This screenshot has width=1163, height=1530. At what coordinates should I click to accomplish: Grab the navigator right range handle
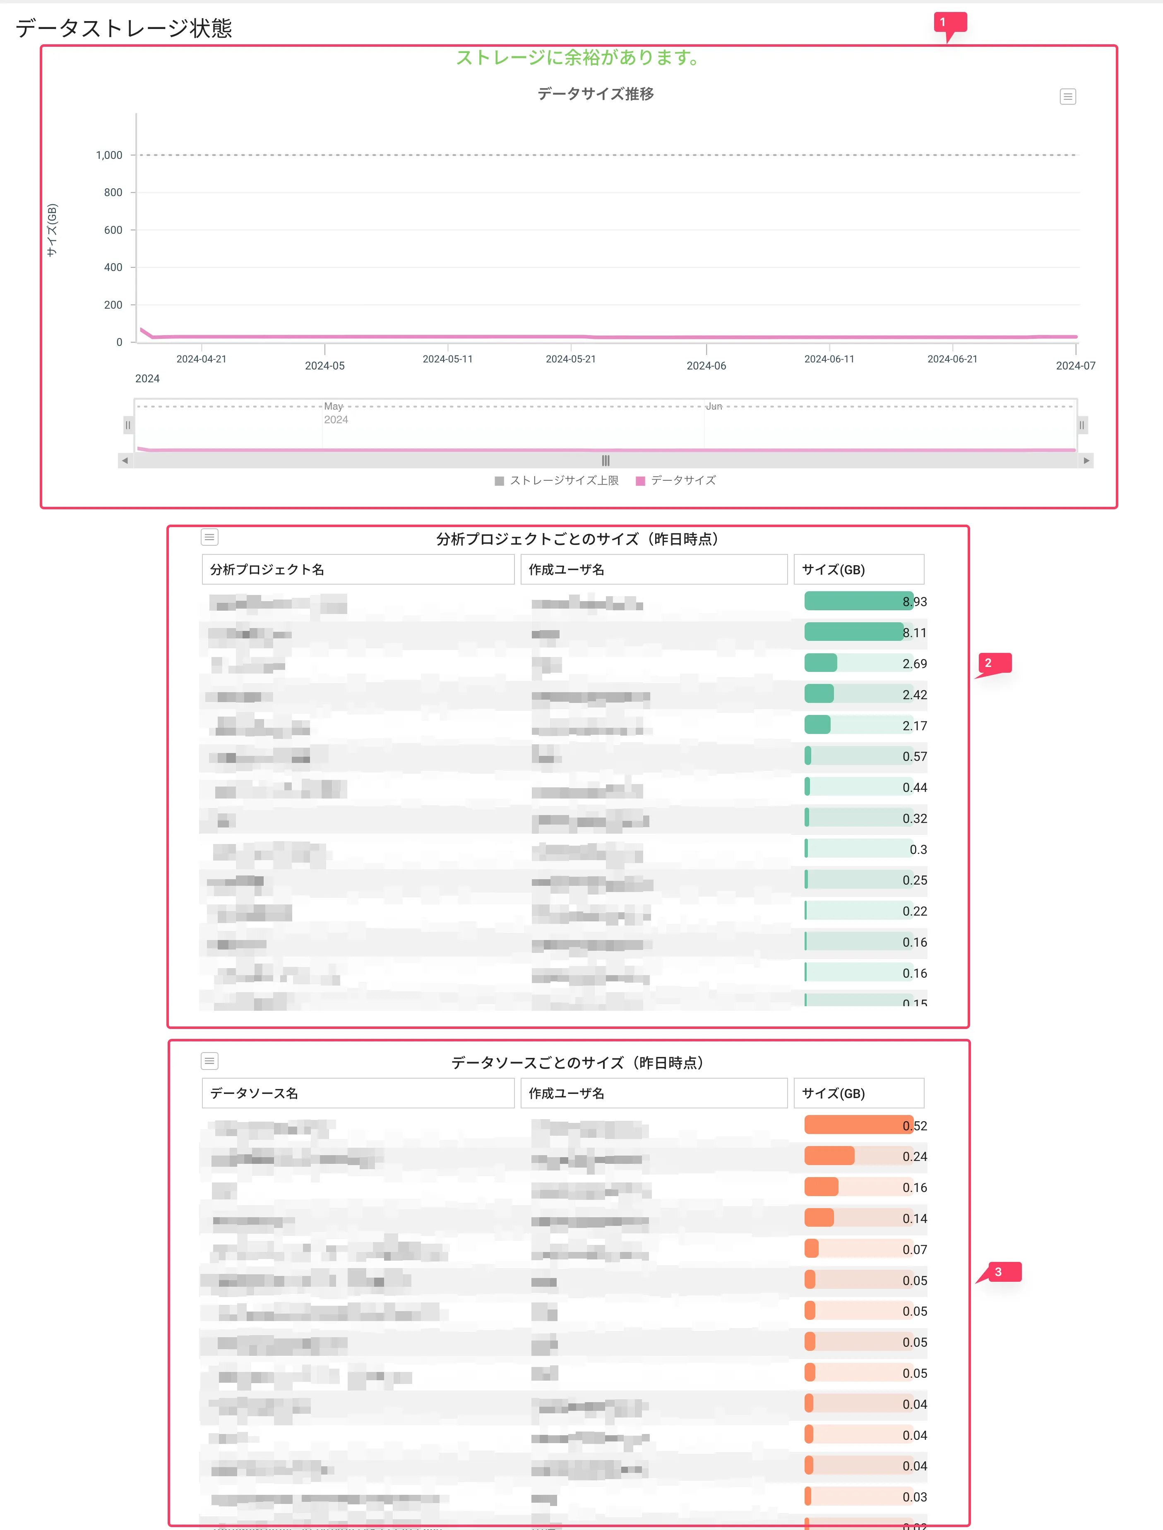[1082, 425]
